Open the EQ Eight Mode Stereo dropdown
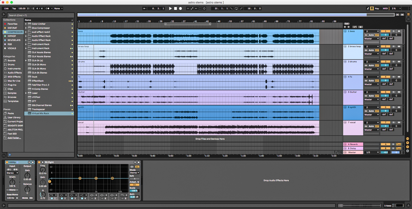This screenshot has height=209, width=412. (x=135, y=173)
